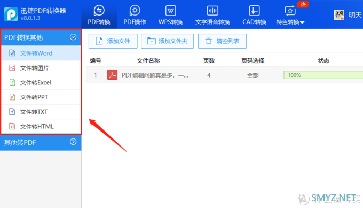Click the image file icon beside 文件转图片

click(x=12, y=68)
